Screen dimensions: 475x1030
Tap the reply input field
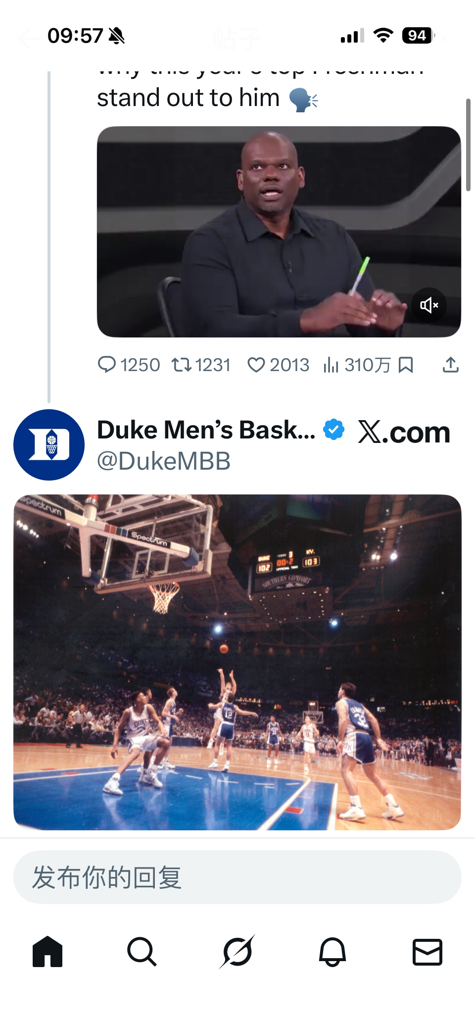tap(237, 877)
